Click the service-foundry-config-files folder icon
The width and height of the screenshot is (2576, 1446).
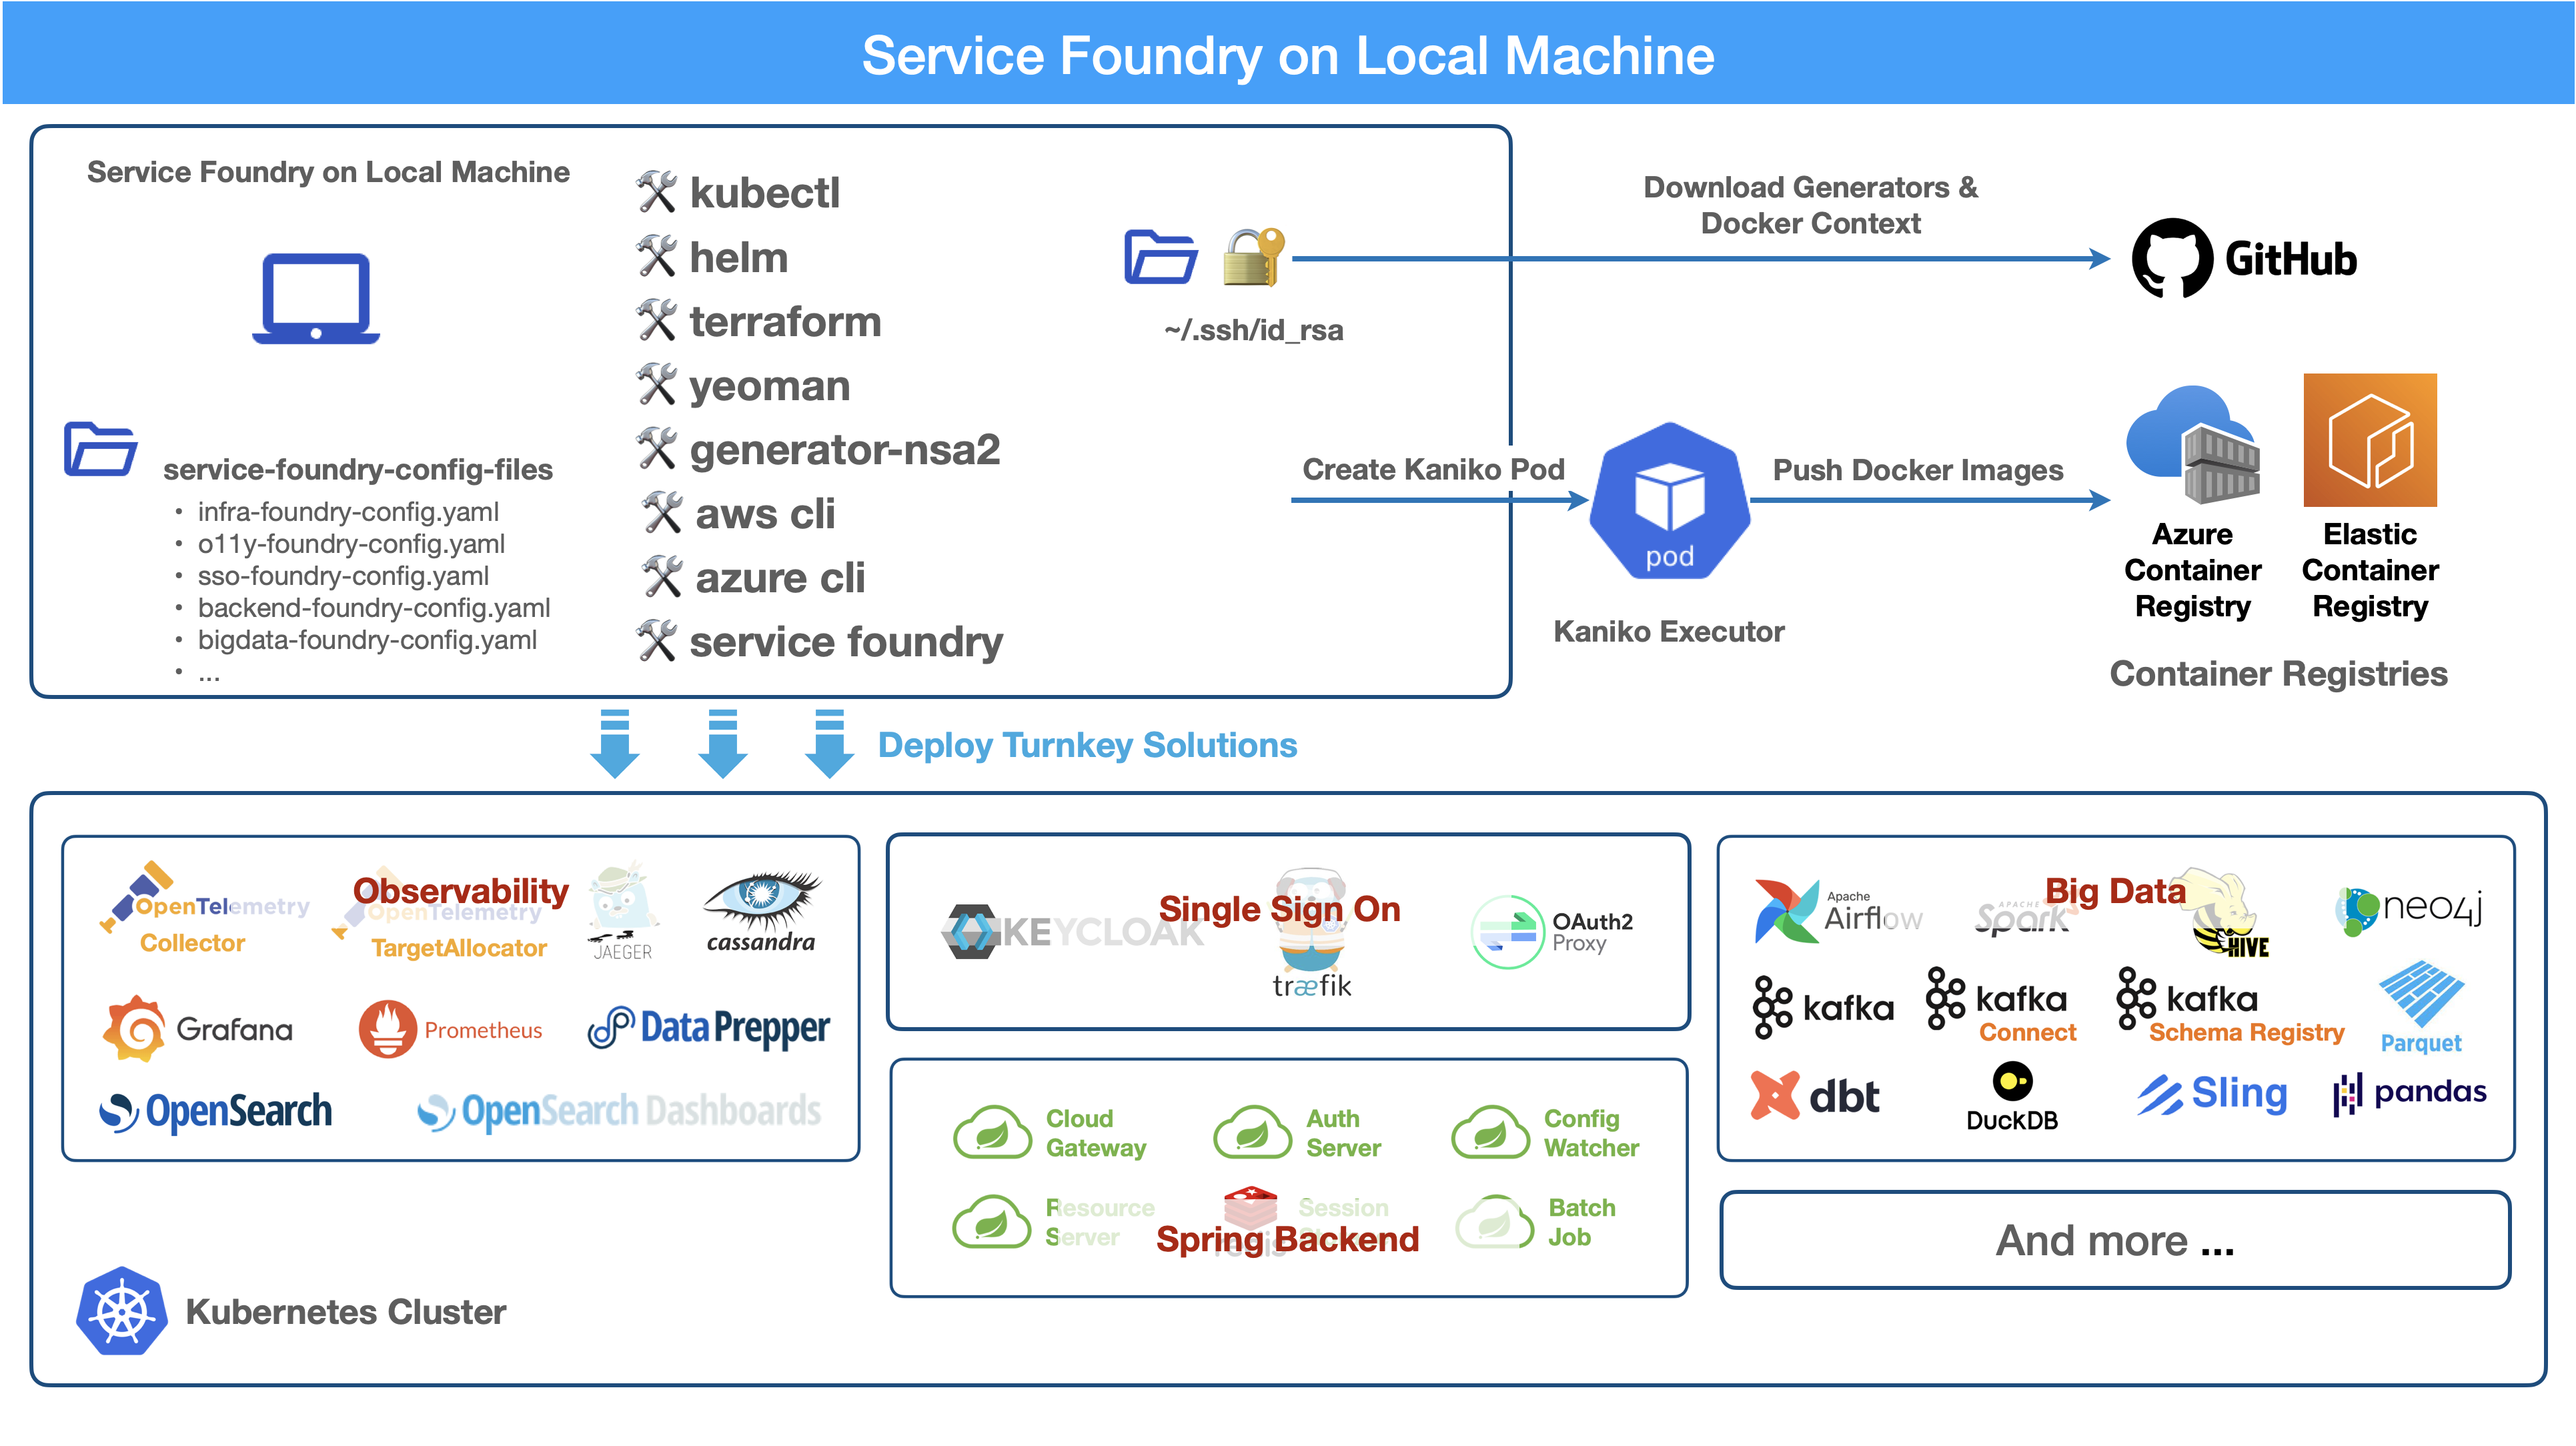(100, 448)
